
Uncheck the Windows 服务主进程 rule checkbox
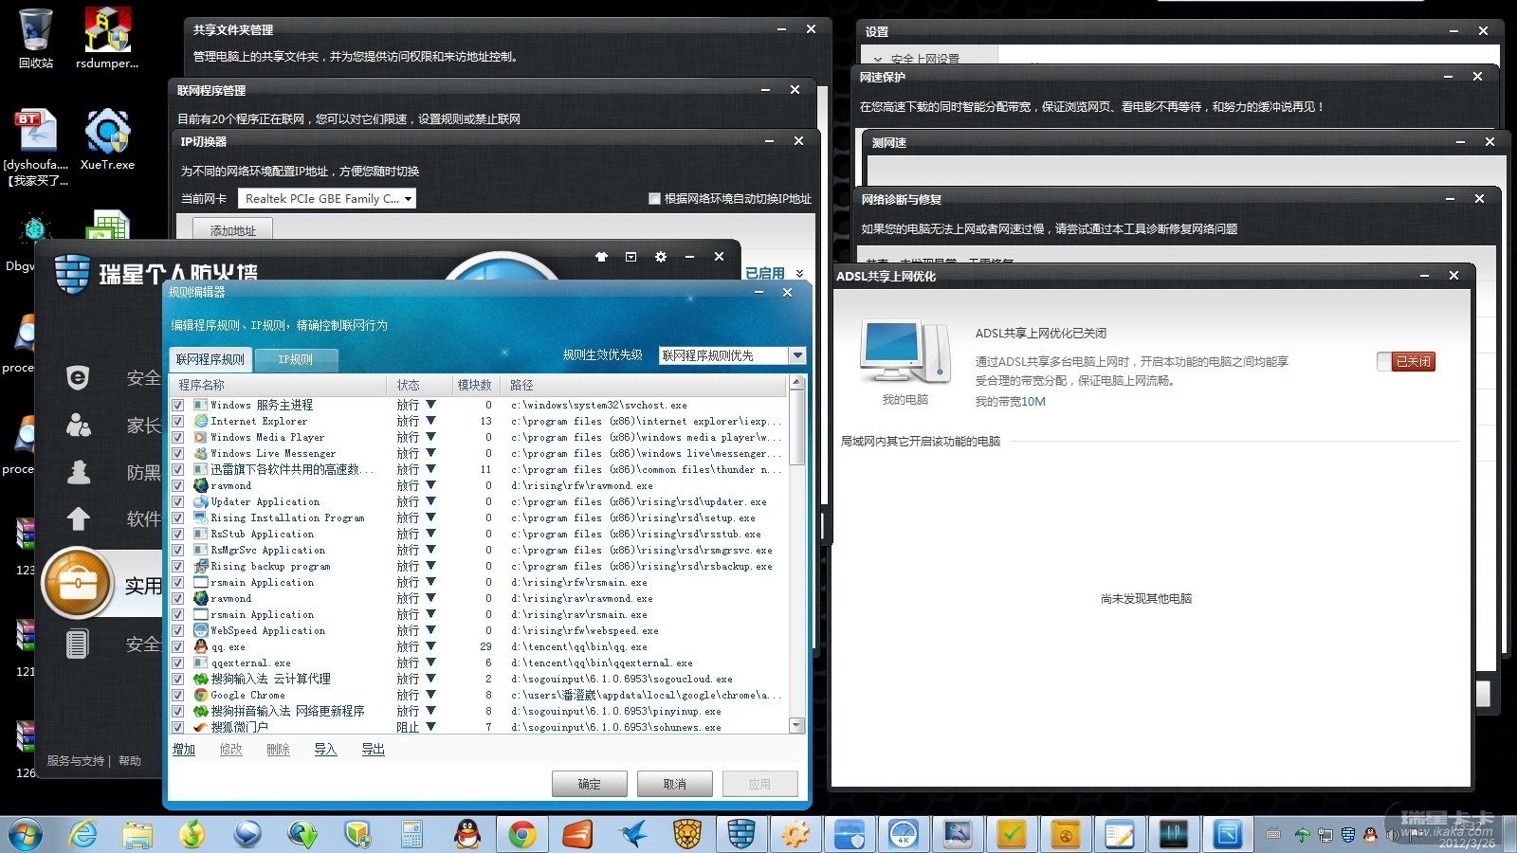(x=177, y=406)
